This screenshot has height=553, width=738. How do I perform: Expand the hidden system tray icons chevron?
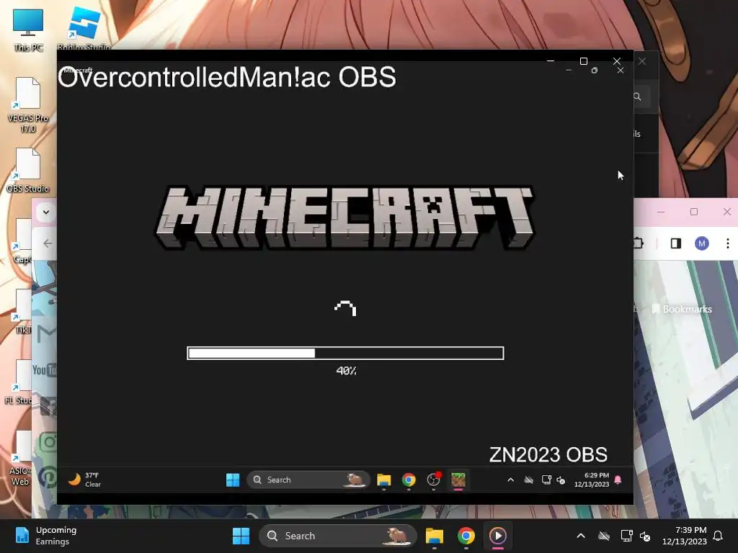click(x=581, y=536)
